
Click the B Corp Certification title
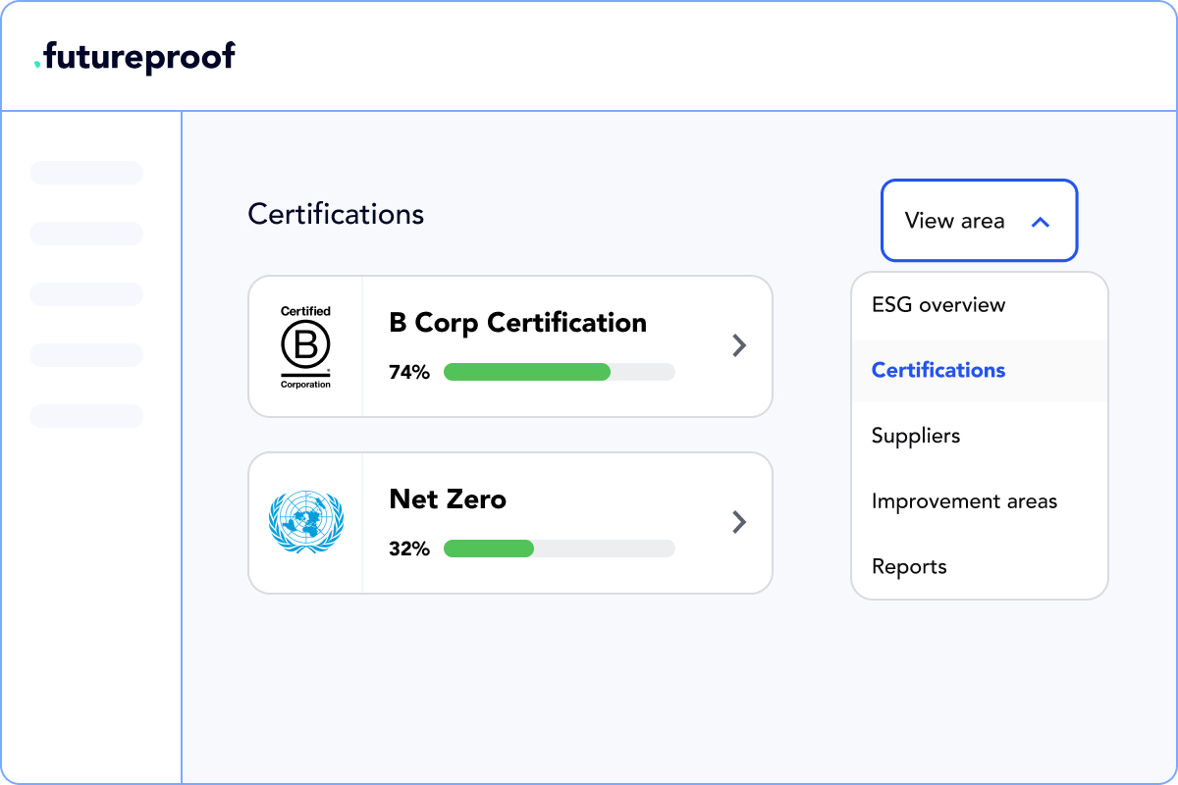tap(517, 322)
